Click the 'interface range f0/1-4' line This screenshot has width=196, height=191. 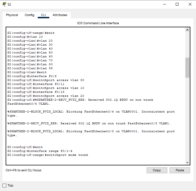pyautogui.click(x=40, y=151)
